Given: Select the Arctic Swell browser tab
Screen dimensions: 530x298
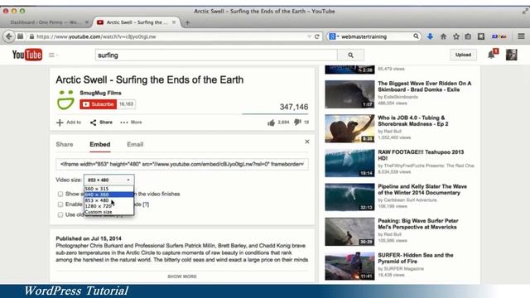Looking at the screenshot, I should [137, 22].
